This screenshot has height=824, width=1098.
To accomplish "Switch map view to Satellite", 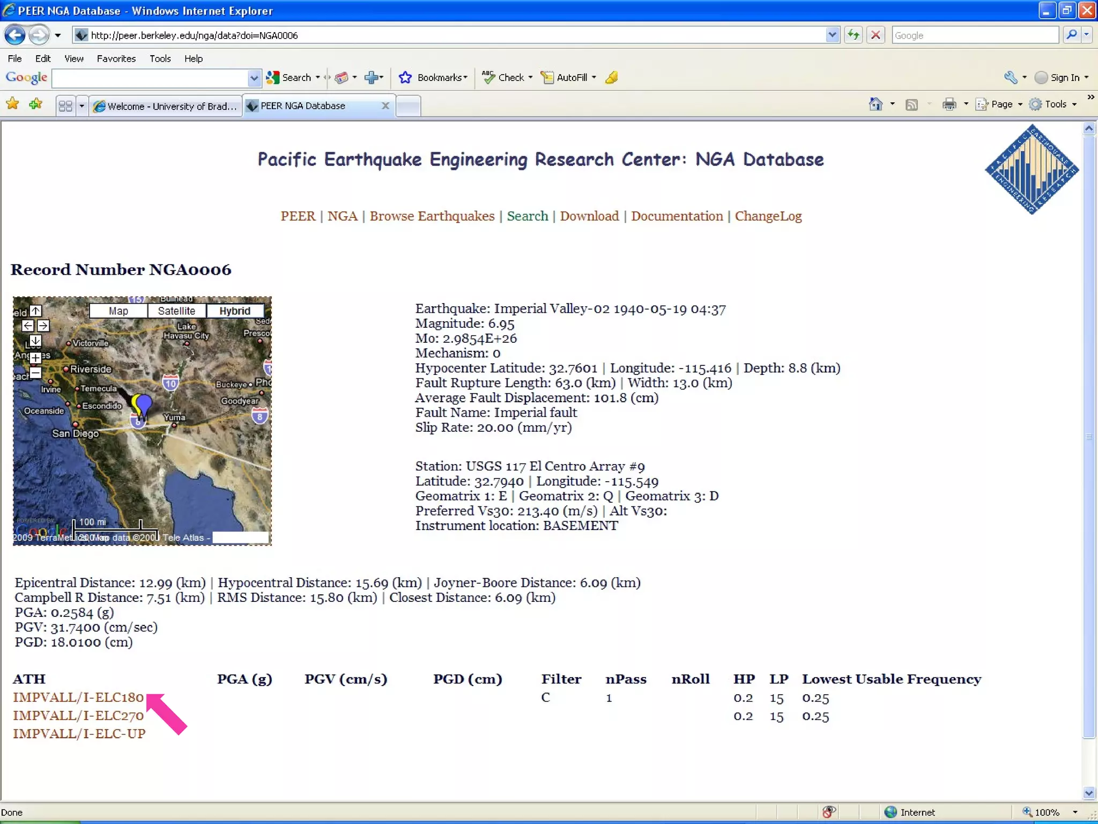I will [x=176, y=311].
